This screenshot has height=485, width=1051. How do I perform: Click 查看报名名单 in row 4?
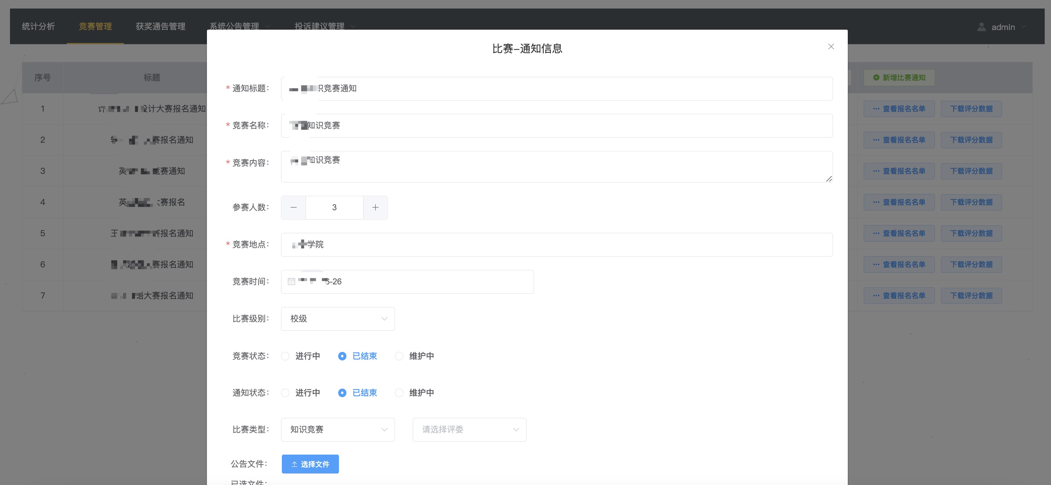899,202
